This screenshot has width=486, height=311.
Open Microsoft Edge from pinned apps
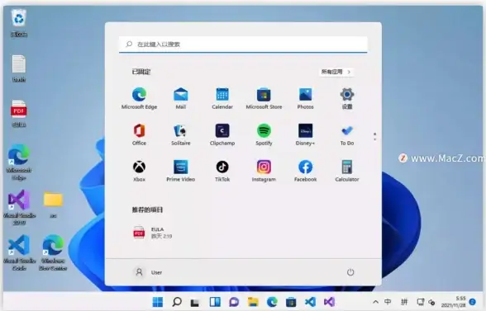[x=139, y=98]
